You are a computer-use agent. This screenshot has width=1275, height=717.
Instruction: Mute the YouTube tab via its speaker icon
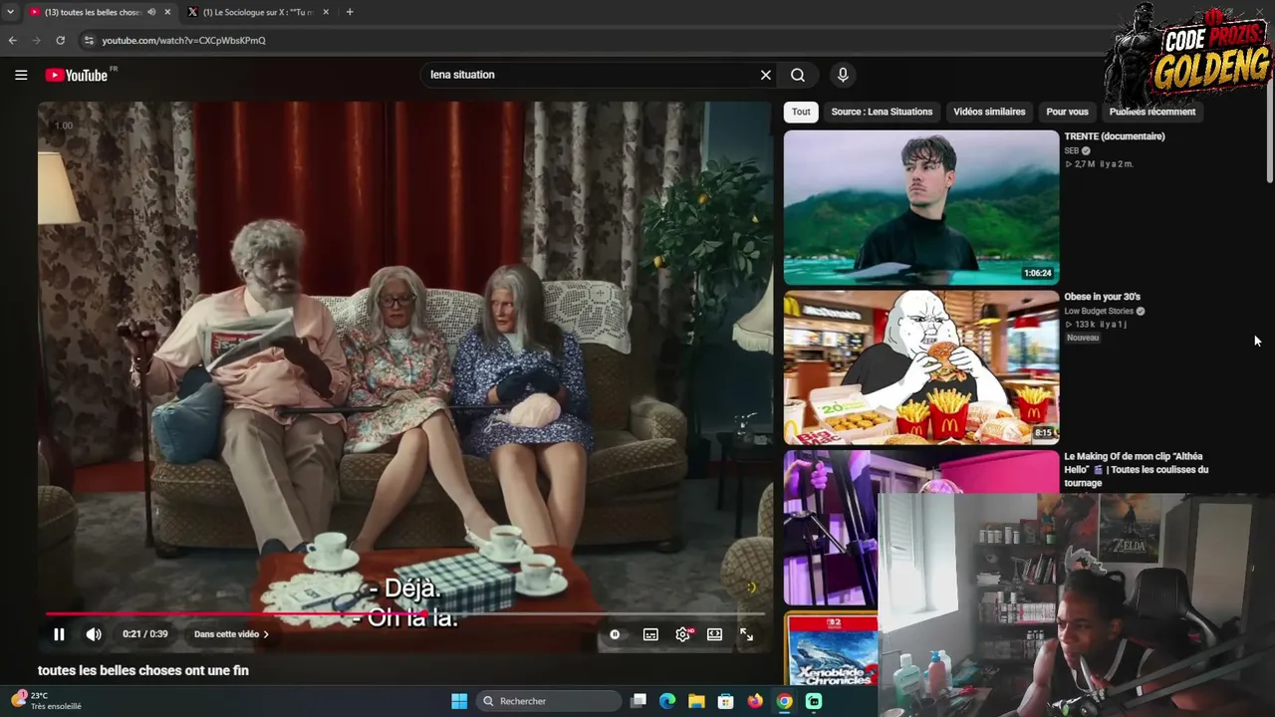point(151,12)
